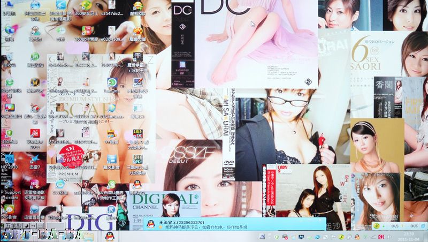Open the PPS影音 desktop shortcut
Viewport: 428px width, 242px height.
[x=9, y=213]
